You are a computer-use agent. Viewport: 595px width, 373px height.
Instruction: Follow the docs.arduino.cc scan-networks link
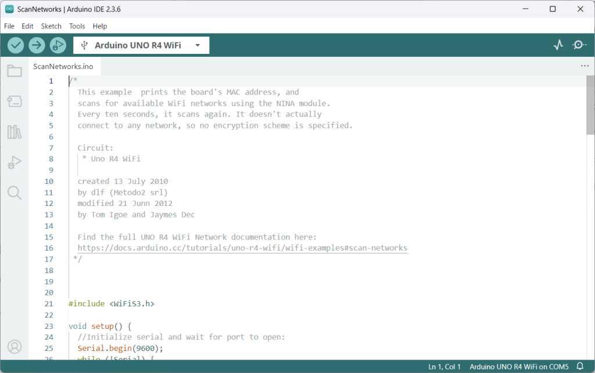(242, 248)
